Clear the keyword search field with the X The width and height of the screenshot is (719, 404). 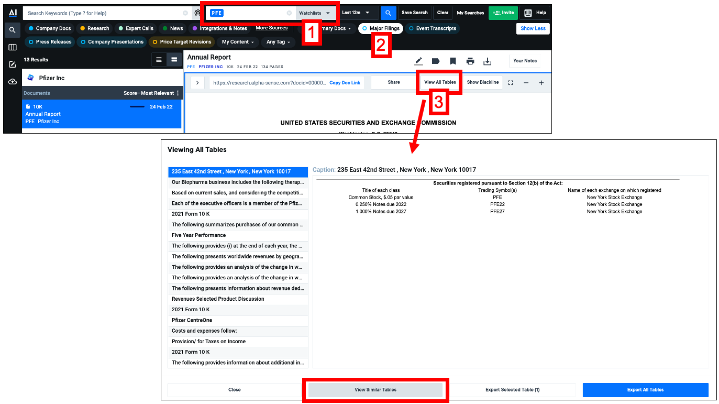click(185, 13)
